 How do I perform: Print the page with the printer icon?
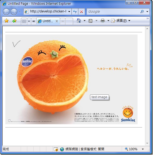coord(102,21)
